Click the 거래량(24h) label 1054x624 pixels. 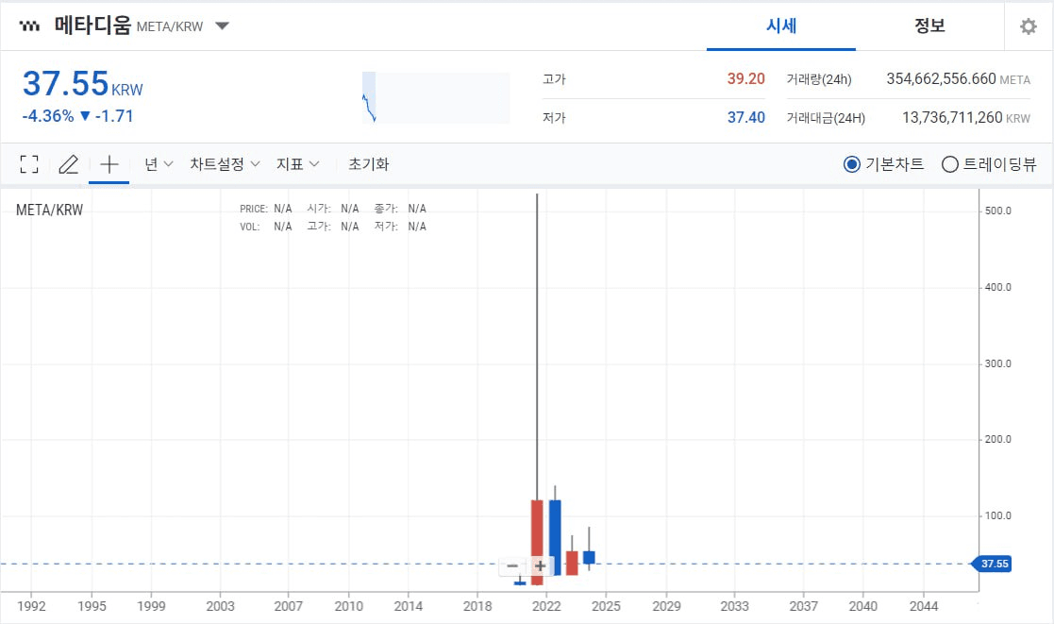[819, 79]
